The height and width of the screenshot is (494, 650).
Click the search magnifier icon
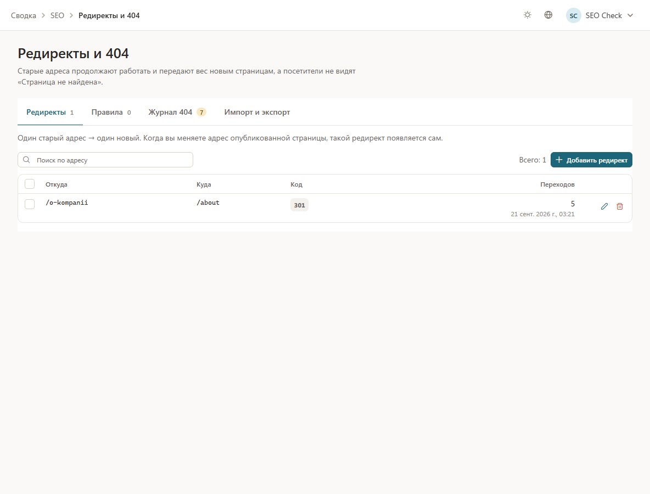pos(26,160)
